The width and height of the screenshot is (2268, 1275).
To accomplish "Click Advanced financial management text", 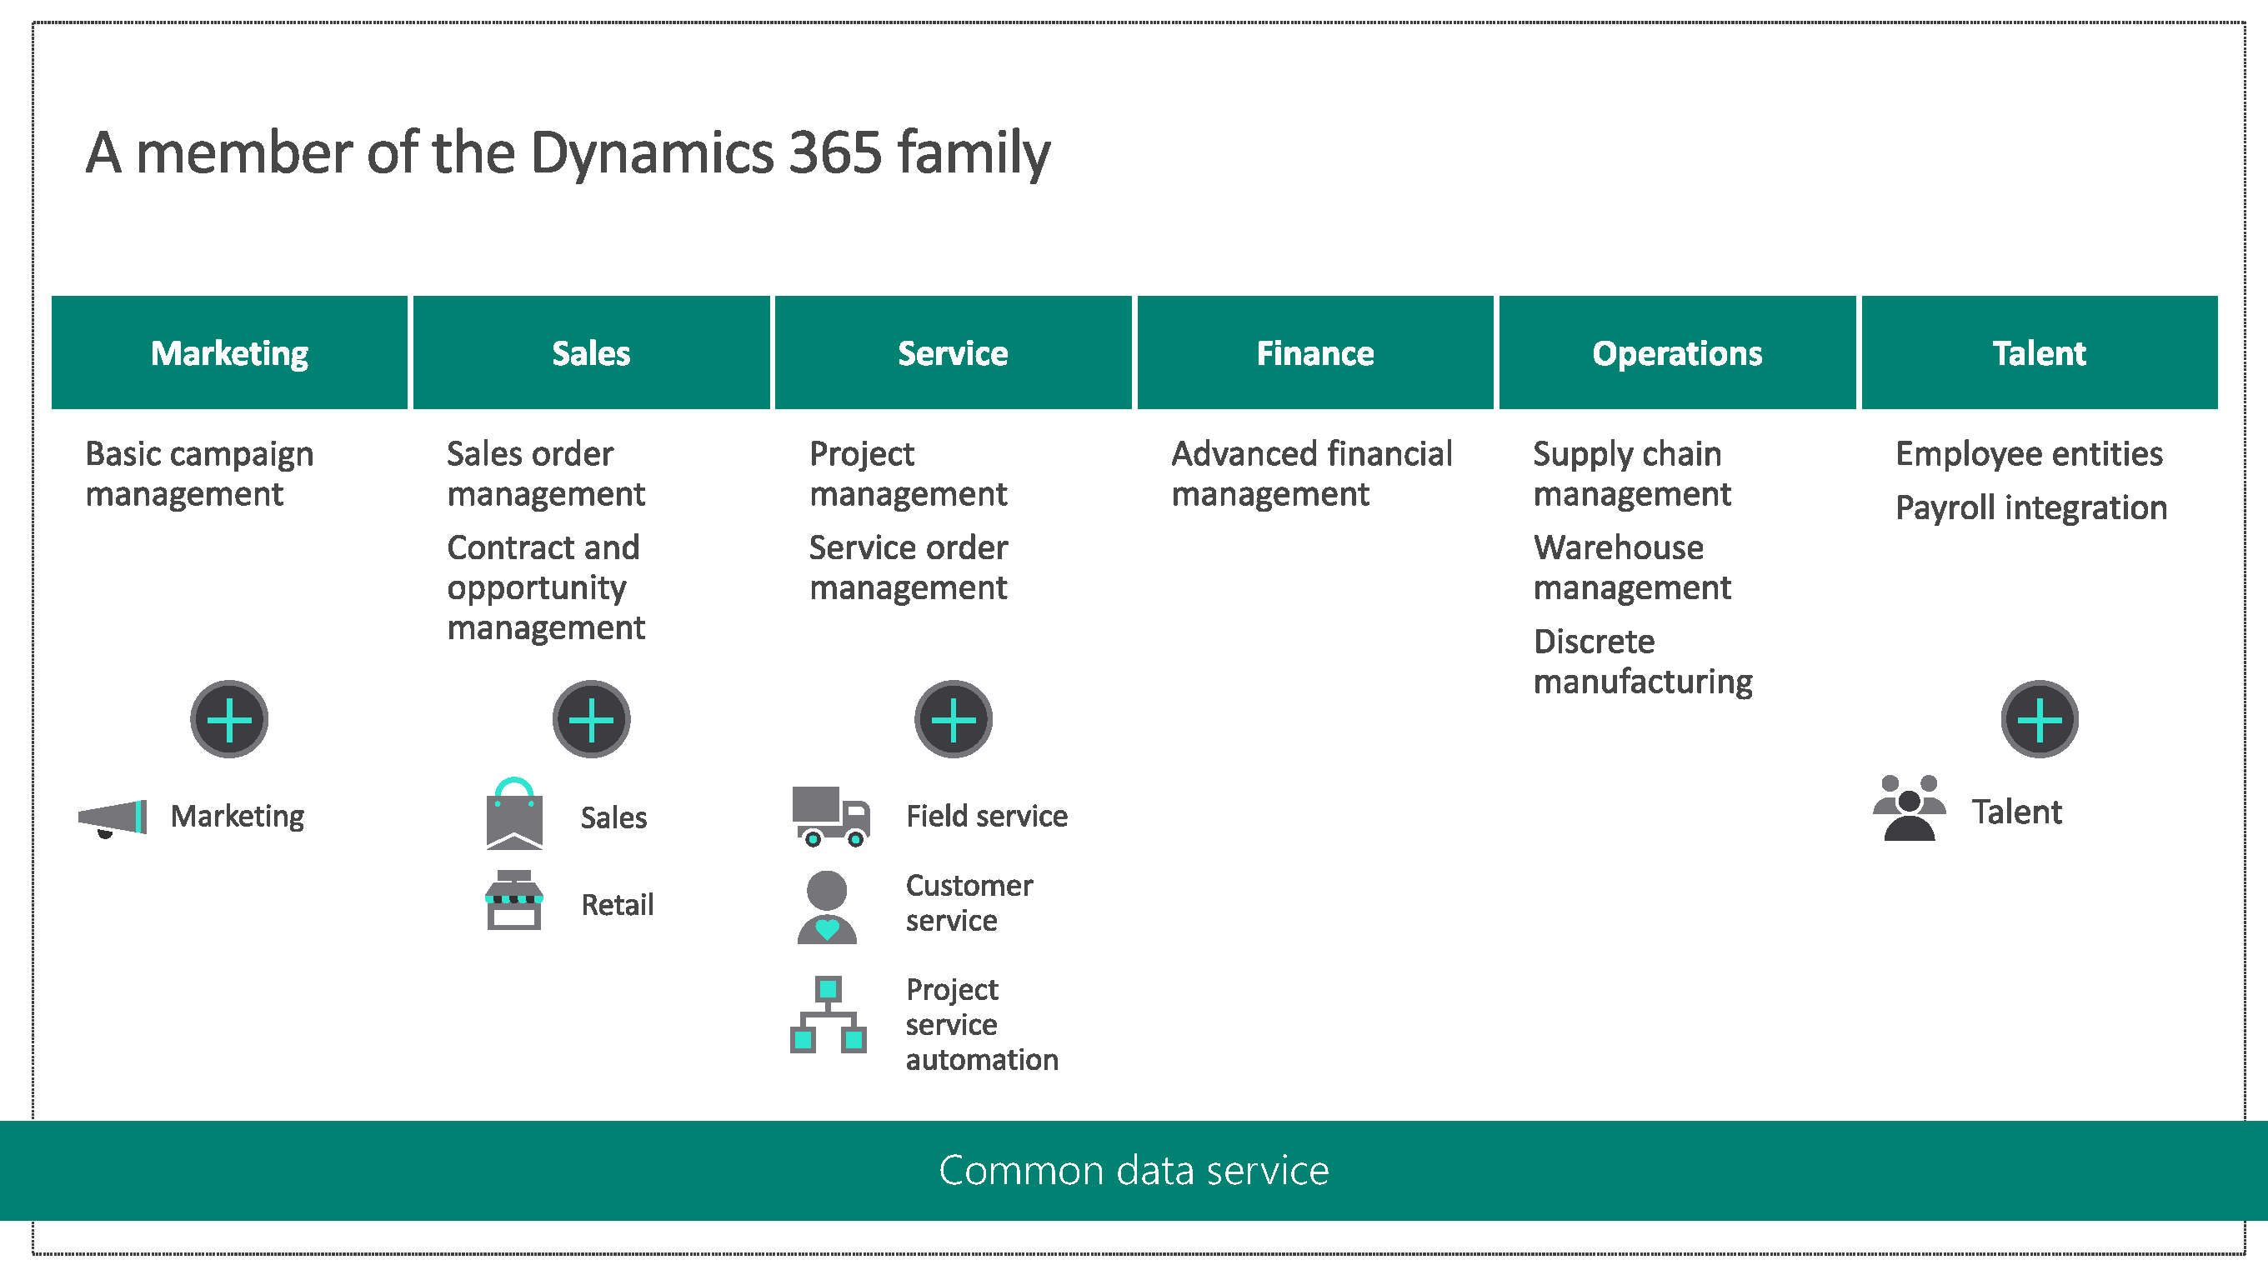I will pos(1311,473).
